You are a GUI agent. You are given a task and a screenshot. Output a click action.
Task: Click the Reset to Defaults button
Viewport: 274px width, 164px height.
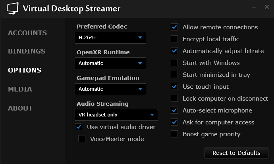pos(236,153)
